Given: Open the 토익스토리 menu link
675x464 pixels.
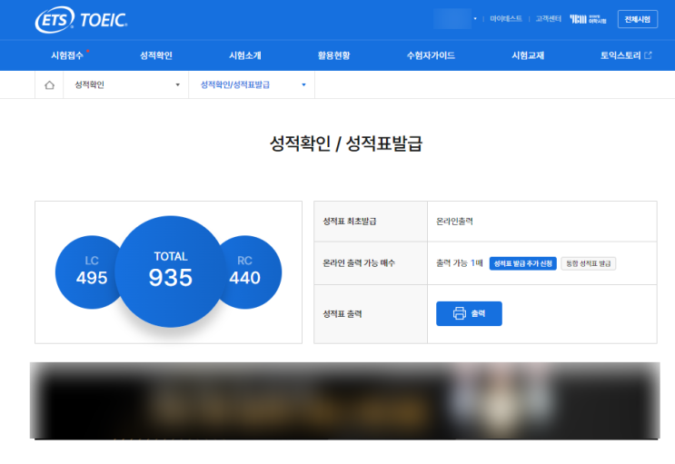Looking at the screenshot, I should [x=620, y=55].
